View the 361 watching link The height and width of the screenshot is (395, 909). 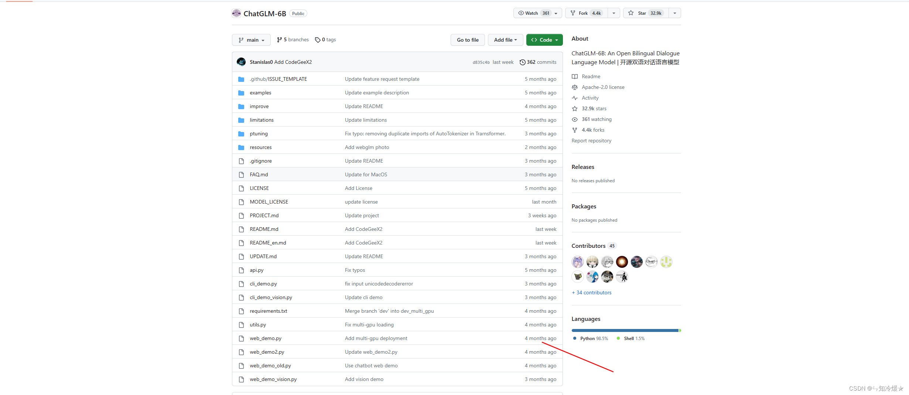[x=592, y=119]
